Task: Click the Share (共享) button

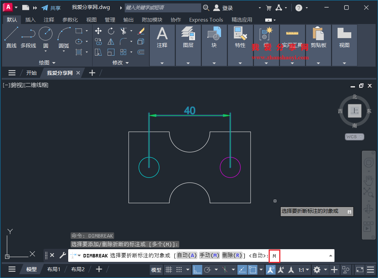Action: pyautogui.click(x=51, y=8)
